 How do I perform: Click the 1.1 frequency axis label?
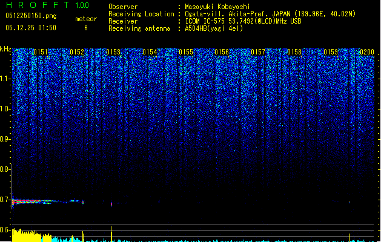coord(5,79)
